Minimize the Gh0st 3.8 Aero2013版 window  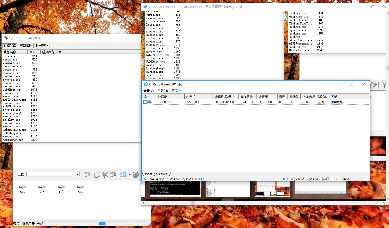pos(340,84)
